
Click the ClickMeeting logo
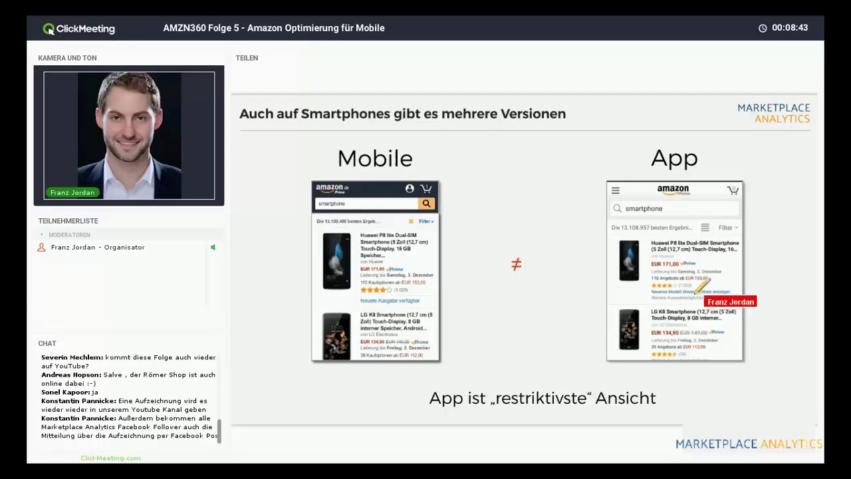point(78,29)
